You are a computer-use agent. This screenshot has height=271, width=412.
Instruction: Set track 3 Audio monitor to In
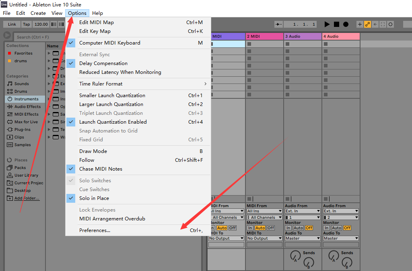coord(288,228)
